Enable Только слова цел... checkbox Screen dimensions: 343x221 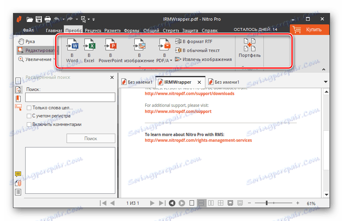point(29,108)
